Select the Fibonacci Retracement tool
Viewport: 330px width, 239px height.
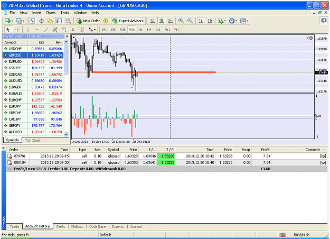click(x=64, y=30)
